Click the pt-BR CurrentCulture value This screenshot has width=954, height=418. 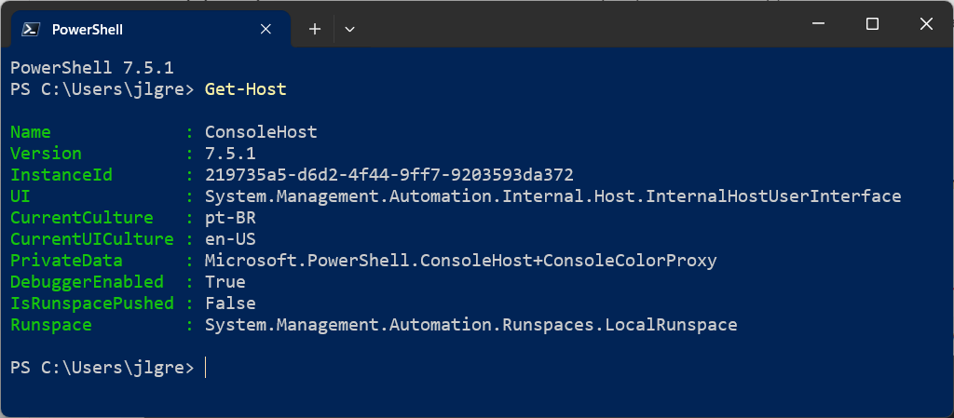(x=230, y=218)
